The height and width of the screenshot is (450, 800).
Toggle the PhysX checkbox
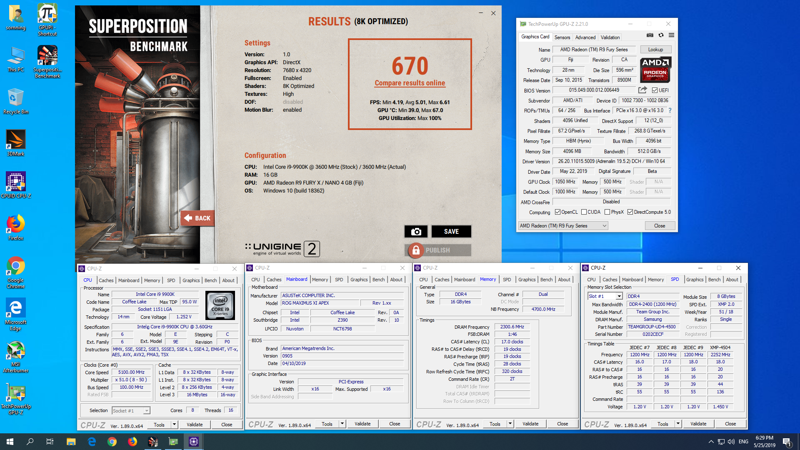607,212
